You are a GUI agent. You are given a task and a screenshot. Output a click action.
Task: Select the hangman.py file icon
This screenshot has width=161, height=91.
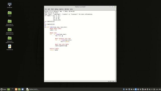[10, 47]
